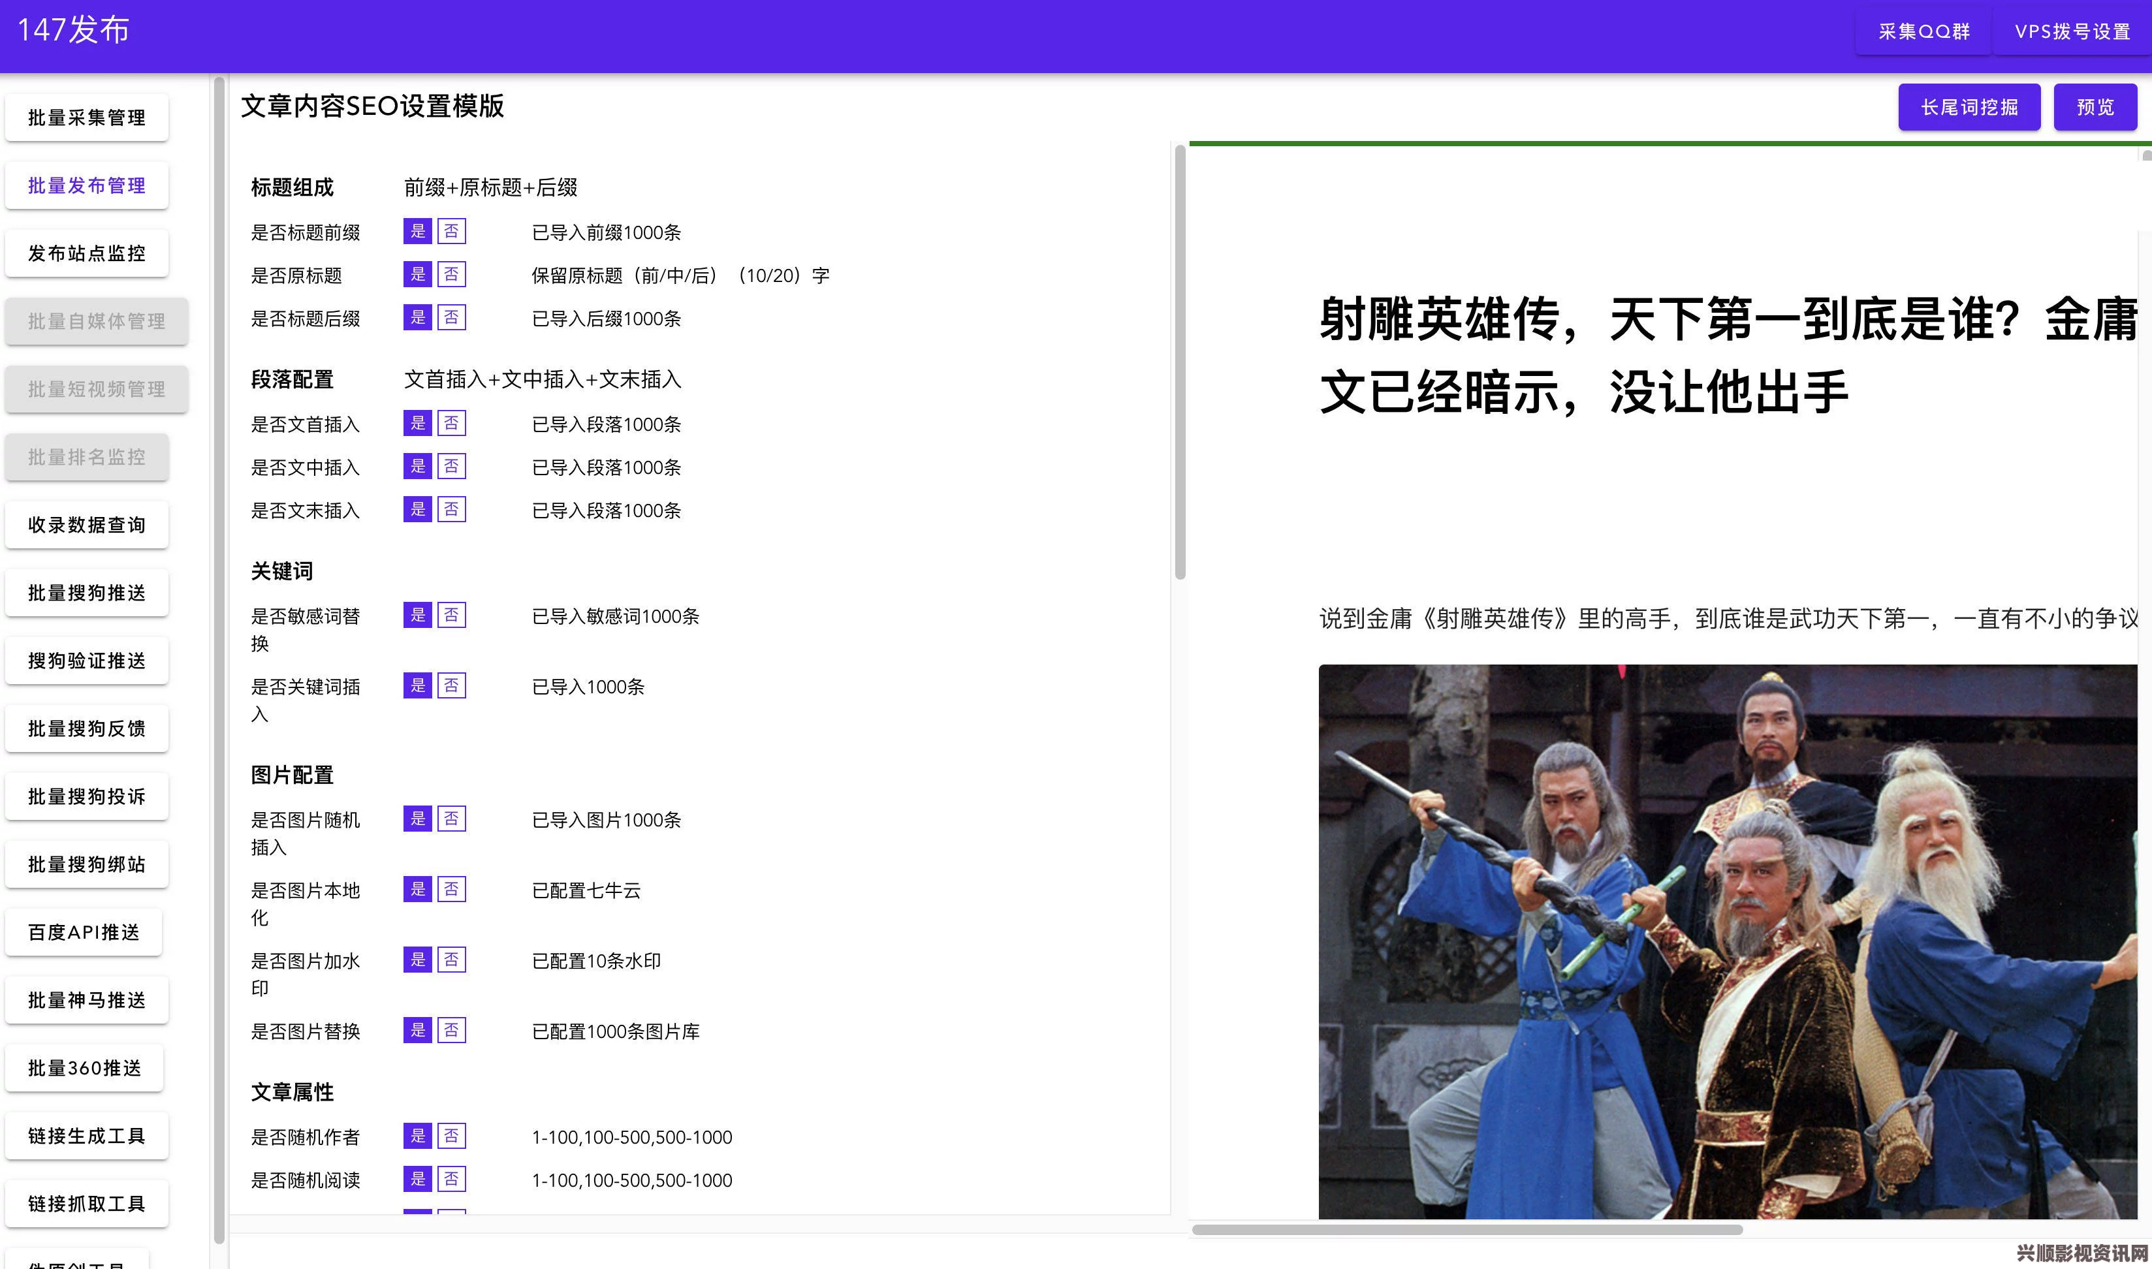Set 是否文末插入 to 否
This screenshot has width=2152, height=1269.
[x=452, y=510]
